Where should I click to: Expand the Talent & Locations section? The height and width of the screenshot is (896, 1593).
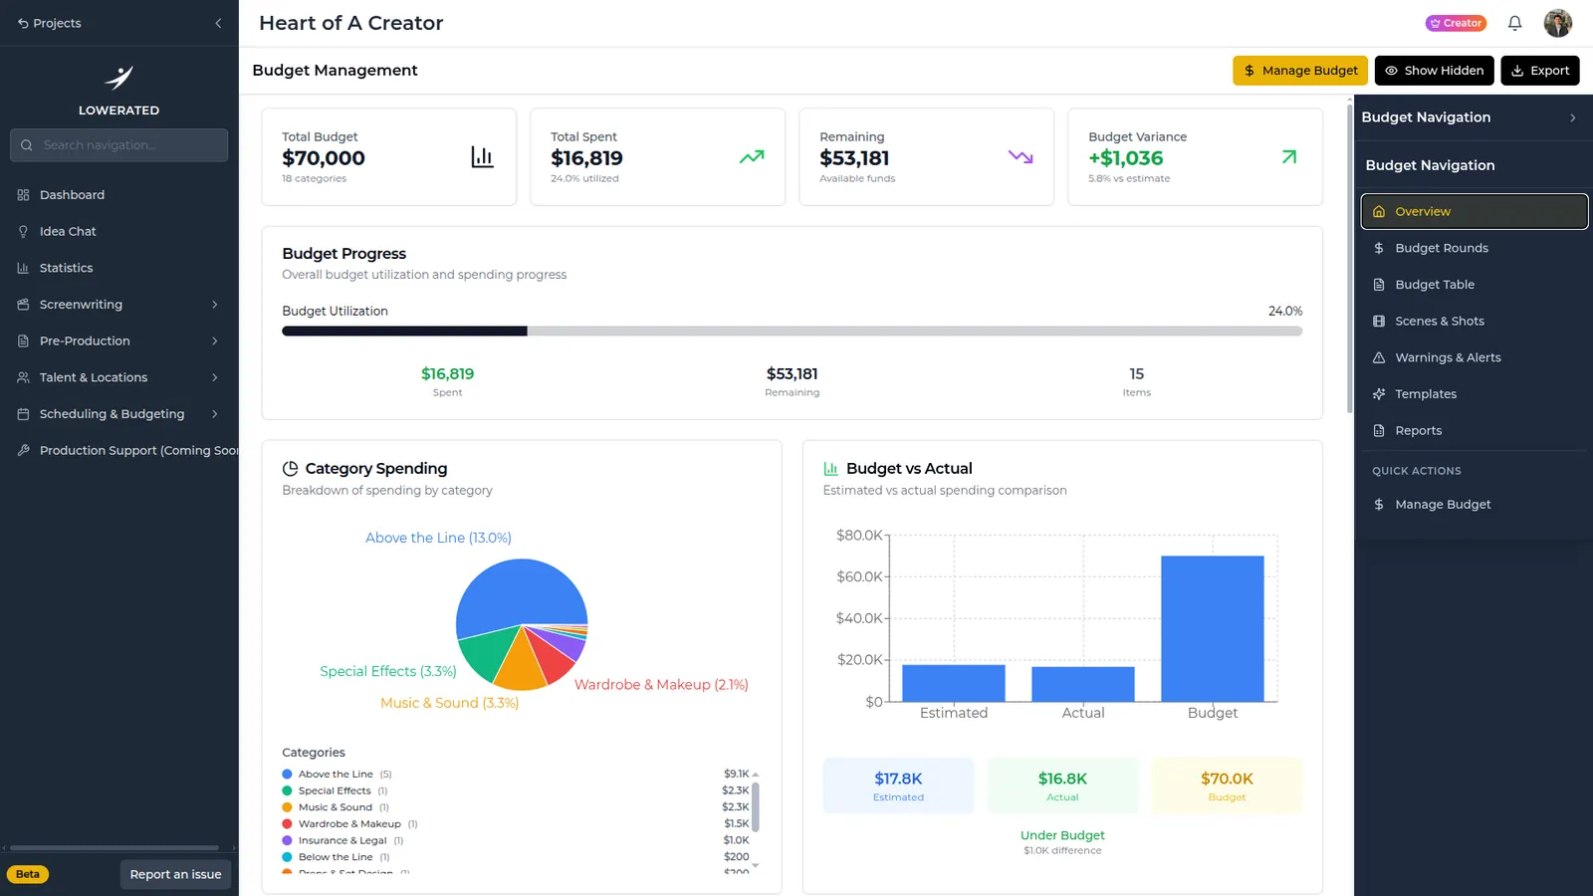[x=119, y=377]
